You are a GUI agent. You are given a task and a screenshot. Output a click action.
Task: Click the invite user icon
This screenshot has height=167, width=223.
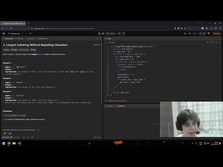tap(204, 34)
